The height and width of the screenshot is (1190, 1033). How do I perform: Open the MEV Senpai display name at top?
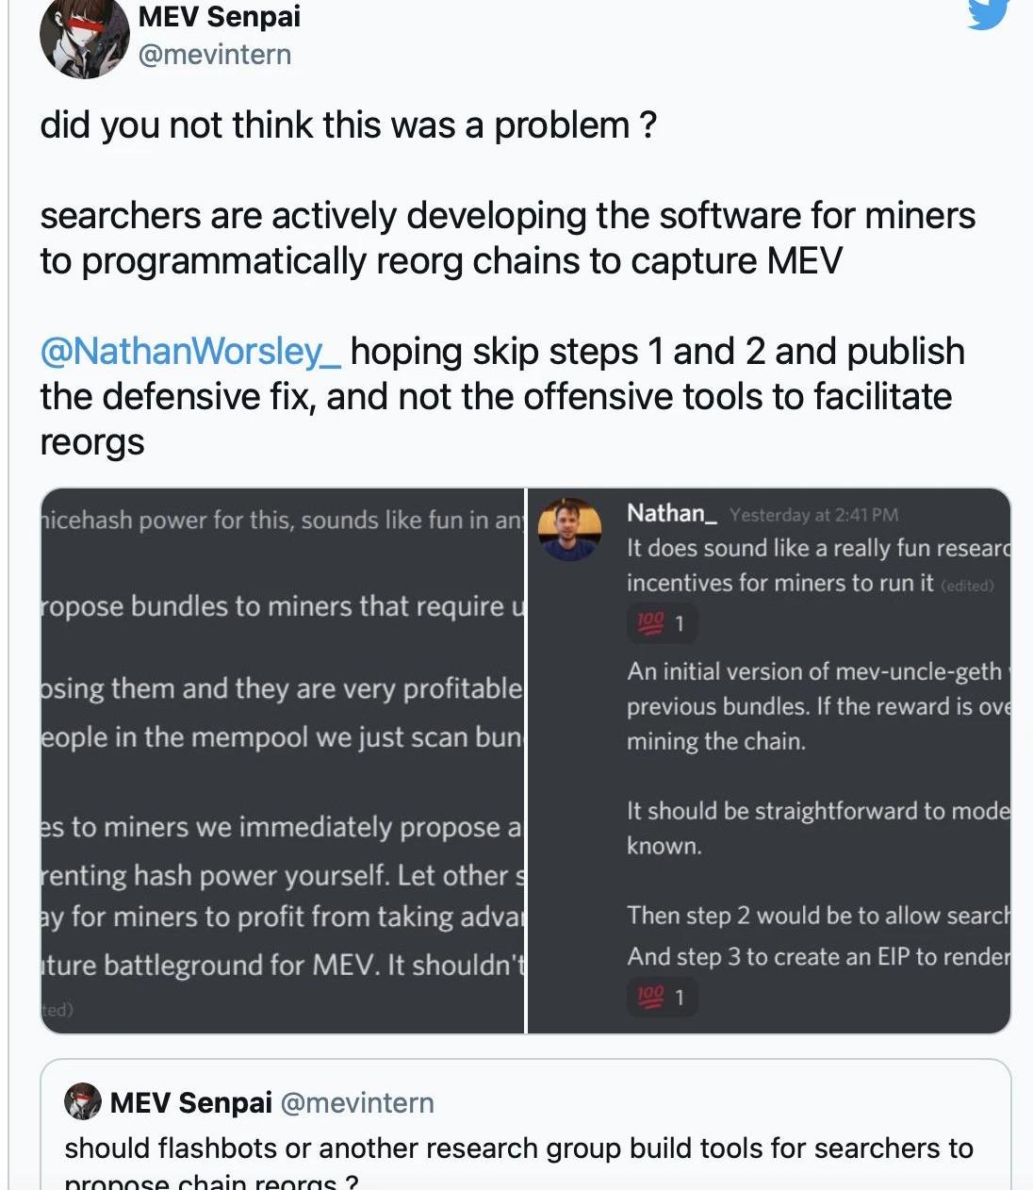coord(219,16)
